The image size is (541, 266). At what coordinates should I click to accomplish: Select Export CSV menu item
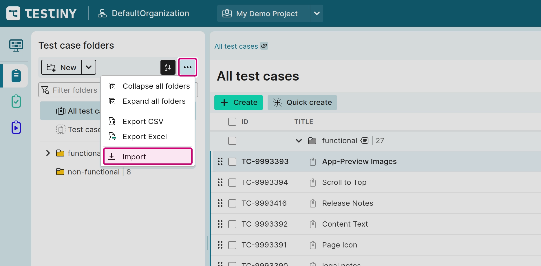pos(143,121)
